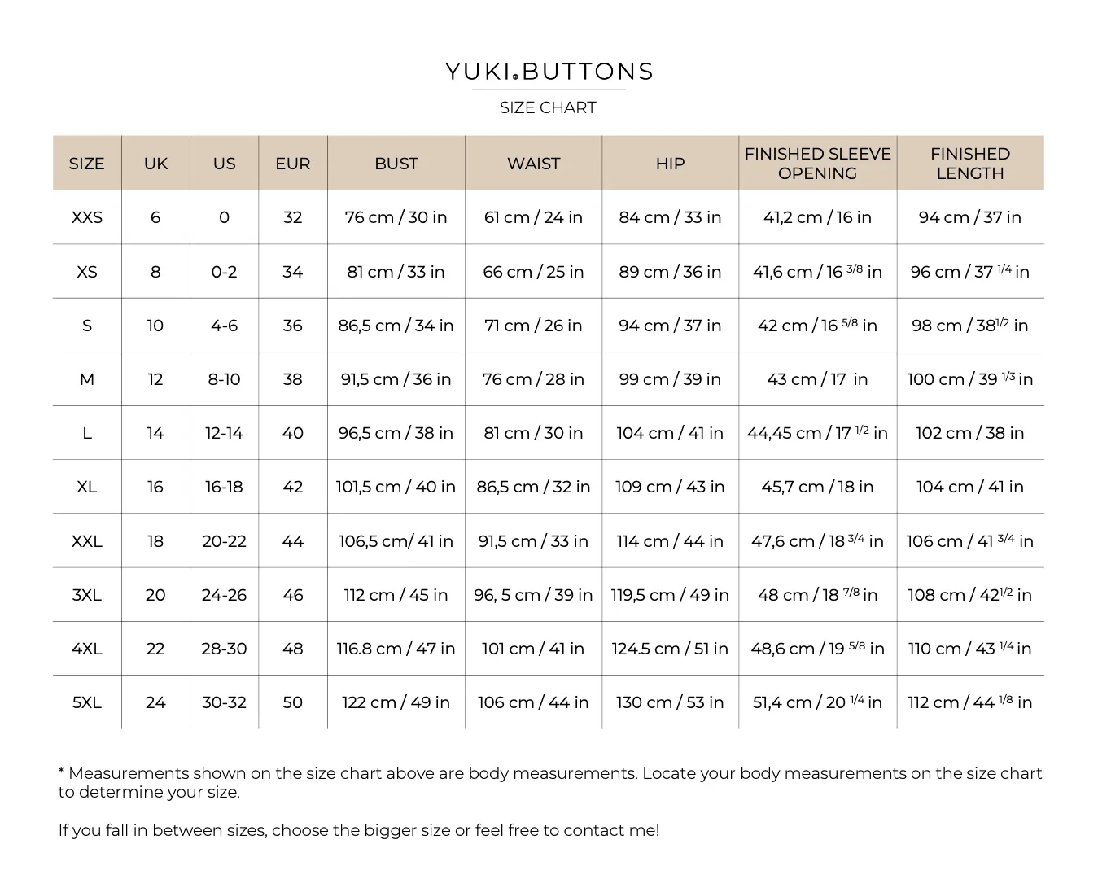Select the L sleeve opening 44,45 cm cell
Viewport: 1098px width, 879px height.
(x=817, y=433)
